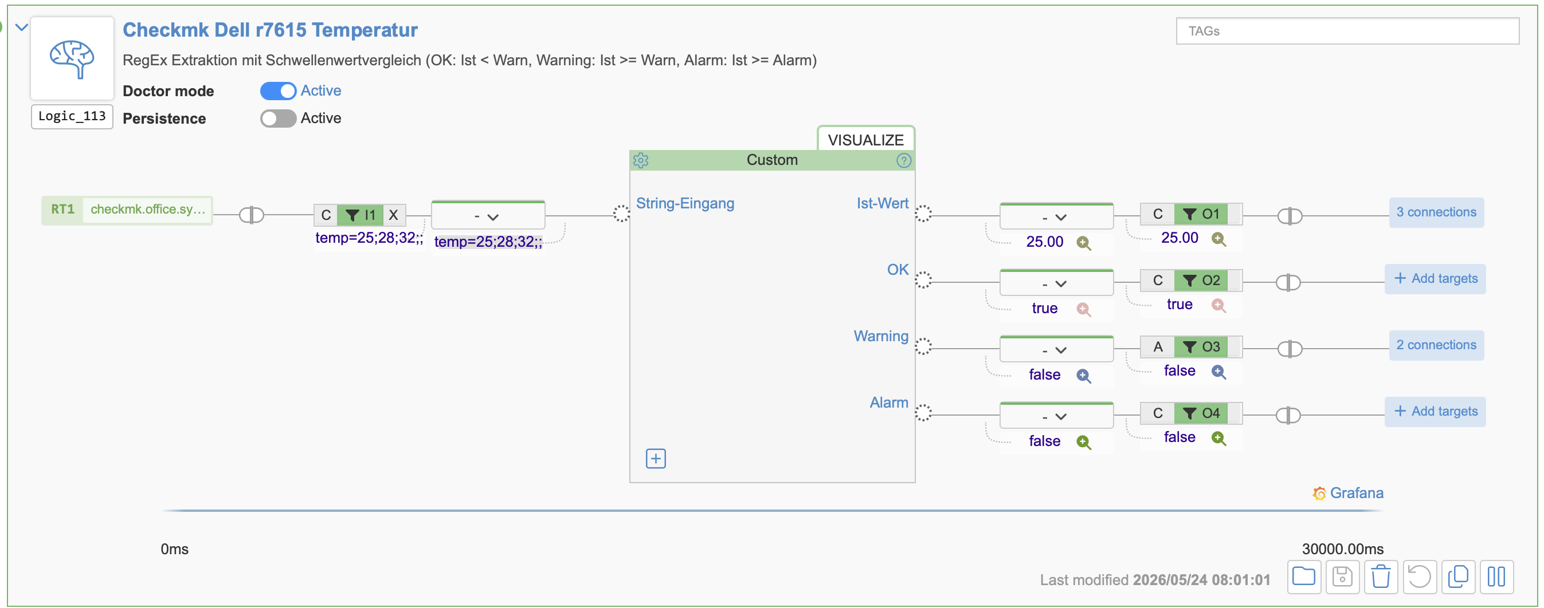Click the magnifier beneath the O1 filter
Viewport: 1544px width, 608px height.
[x=1218, y=239]
